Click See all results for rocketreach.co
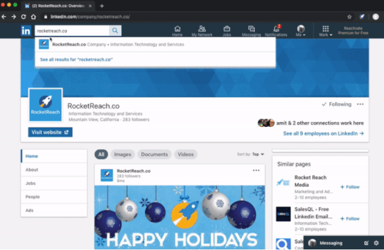 [76, 59]
